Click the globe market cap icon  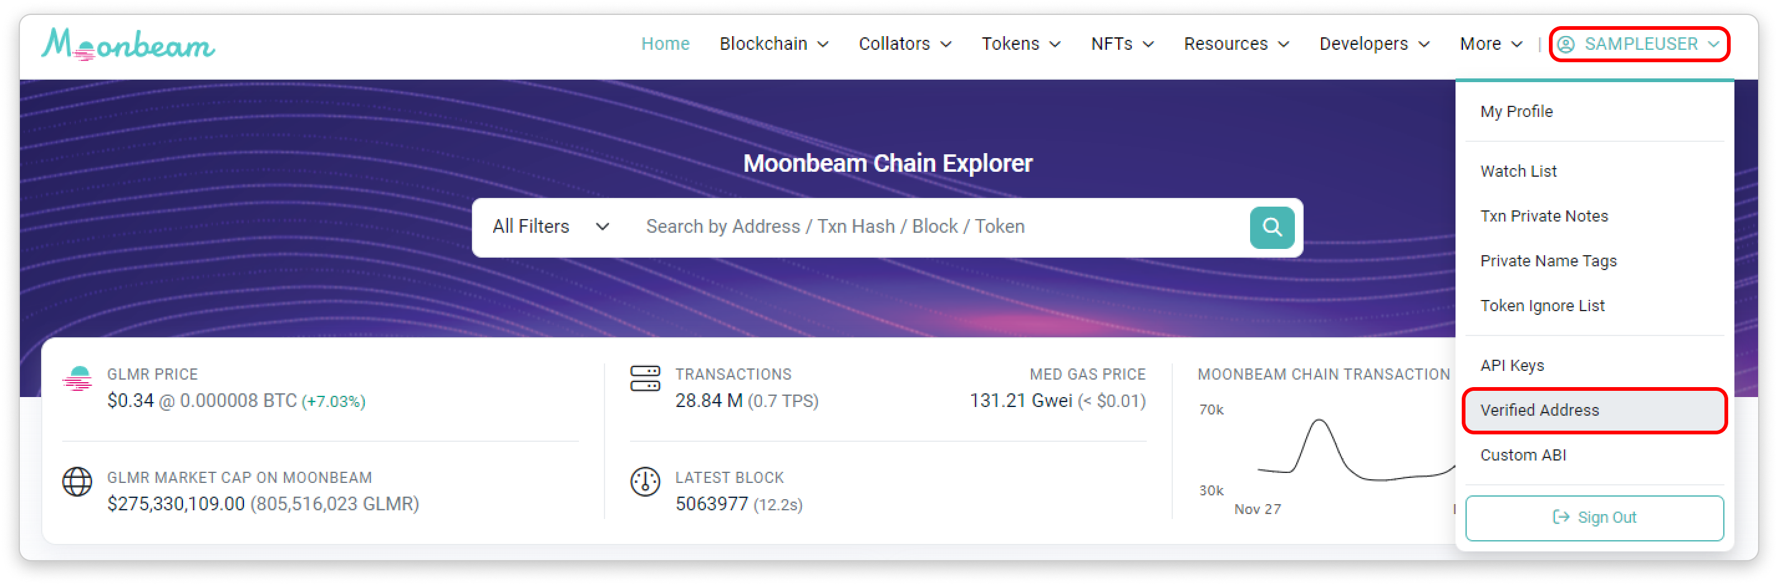77,482
